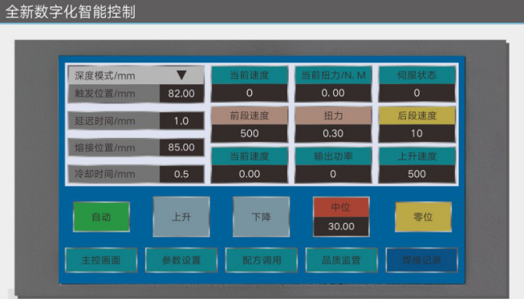Click the 当前速度 readout above 前段速度

pos(250,93)
